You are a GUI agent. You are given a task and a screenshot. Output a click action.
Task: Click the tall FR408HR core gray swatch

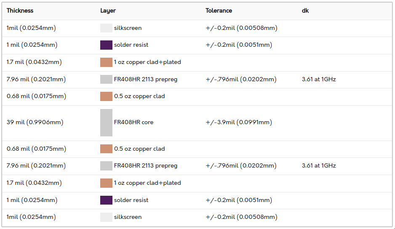pos(106,122)
